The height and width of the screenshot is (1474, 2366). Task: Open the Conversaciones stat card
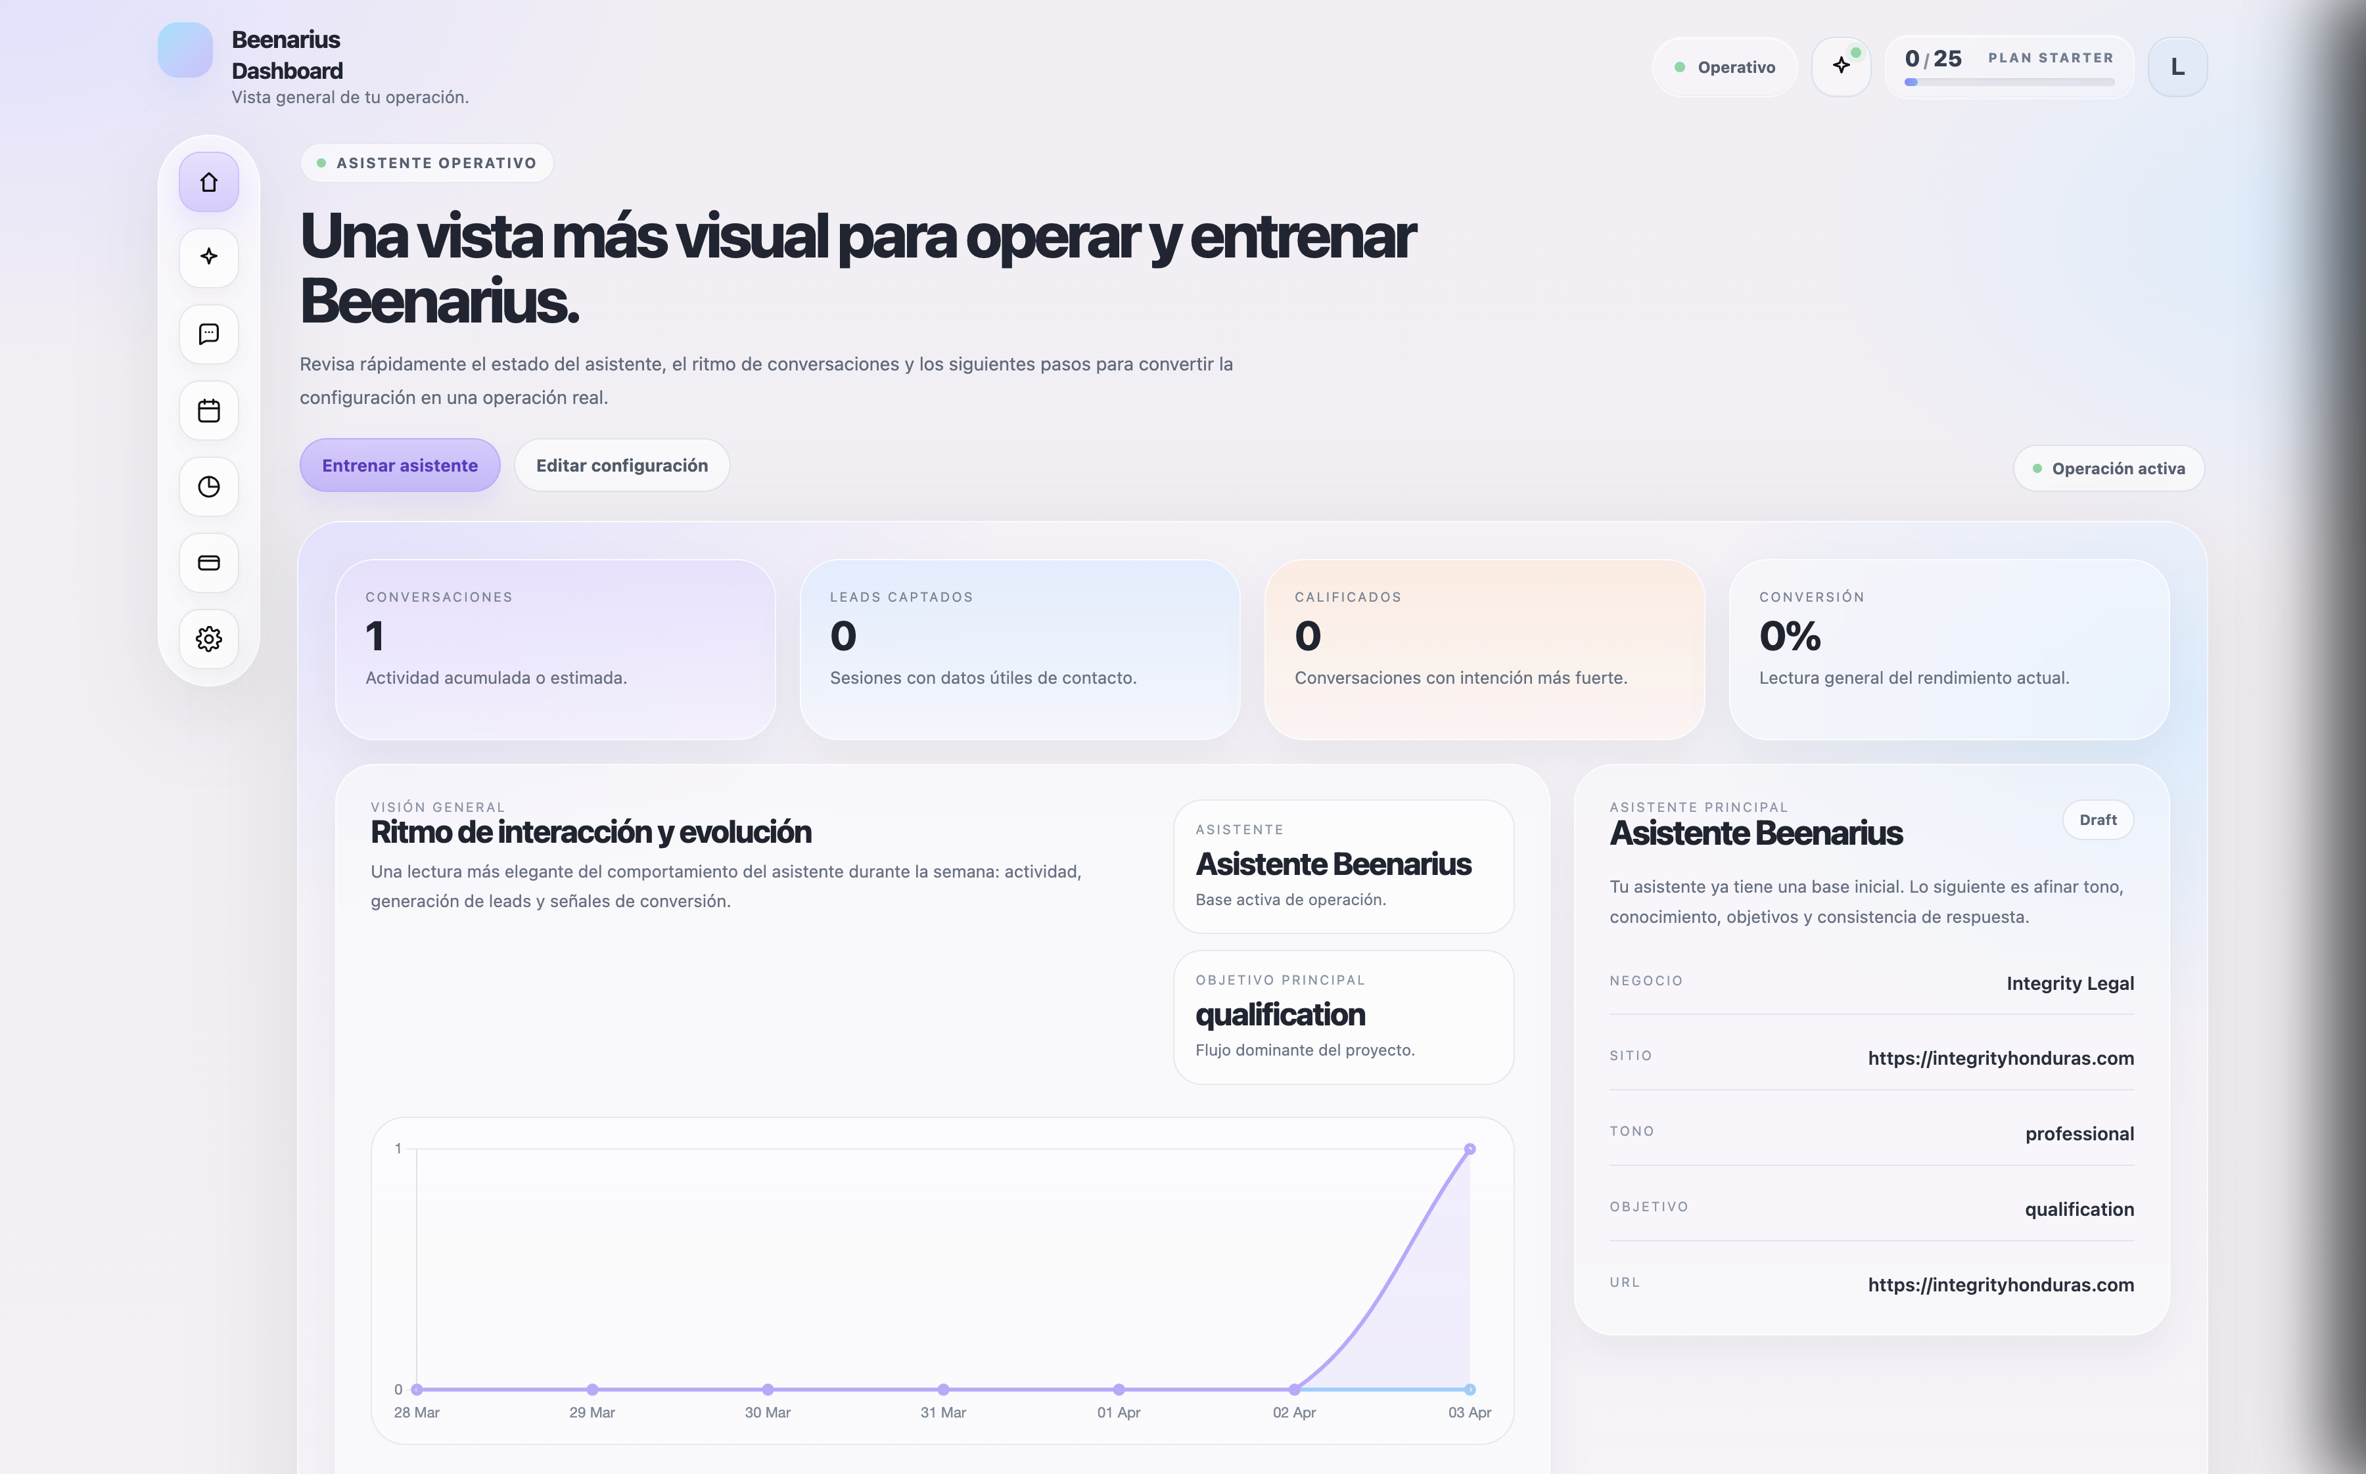[555, 648]
